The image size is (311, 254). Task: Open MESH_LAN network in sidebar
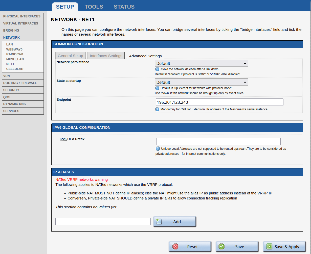coord(15,59)
